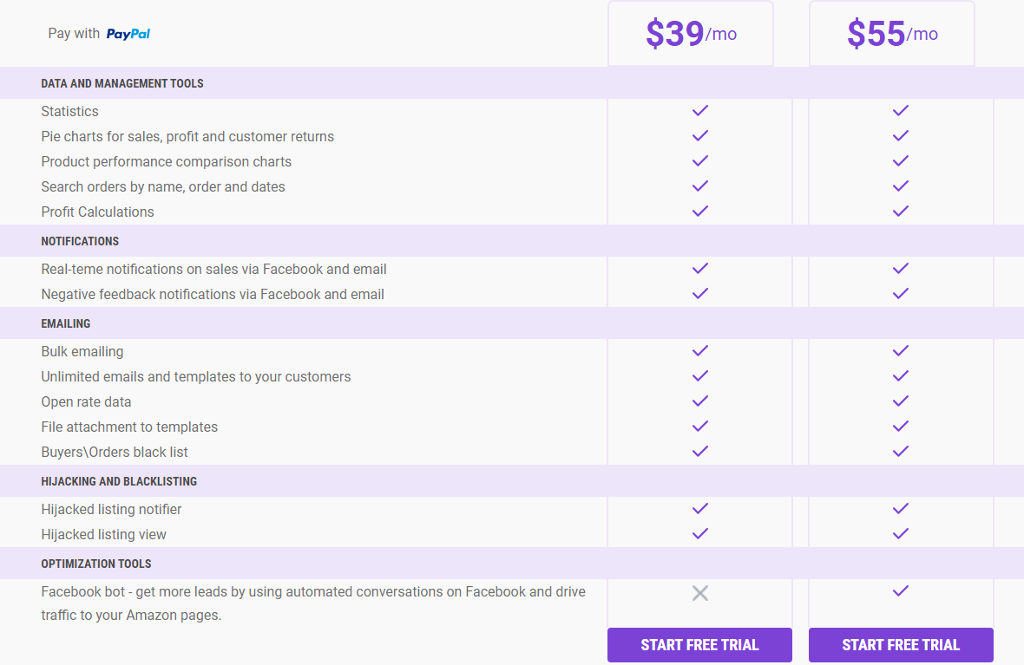Start free trial for $39 plan
This screenshot has width=1024, height=665.
click(699, 645)
